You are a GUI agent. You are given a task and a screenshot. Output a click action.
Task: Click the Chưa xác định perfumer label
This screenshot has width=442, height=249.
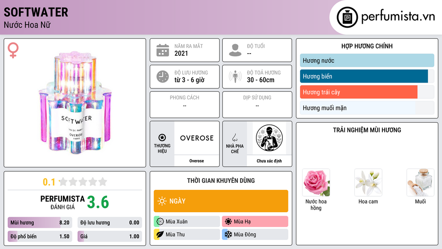tap(269, 161)
